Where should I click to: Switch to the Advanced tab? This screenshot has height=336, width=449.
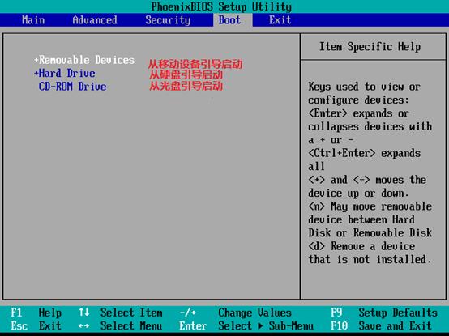pos(95,20)
